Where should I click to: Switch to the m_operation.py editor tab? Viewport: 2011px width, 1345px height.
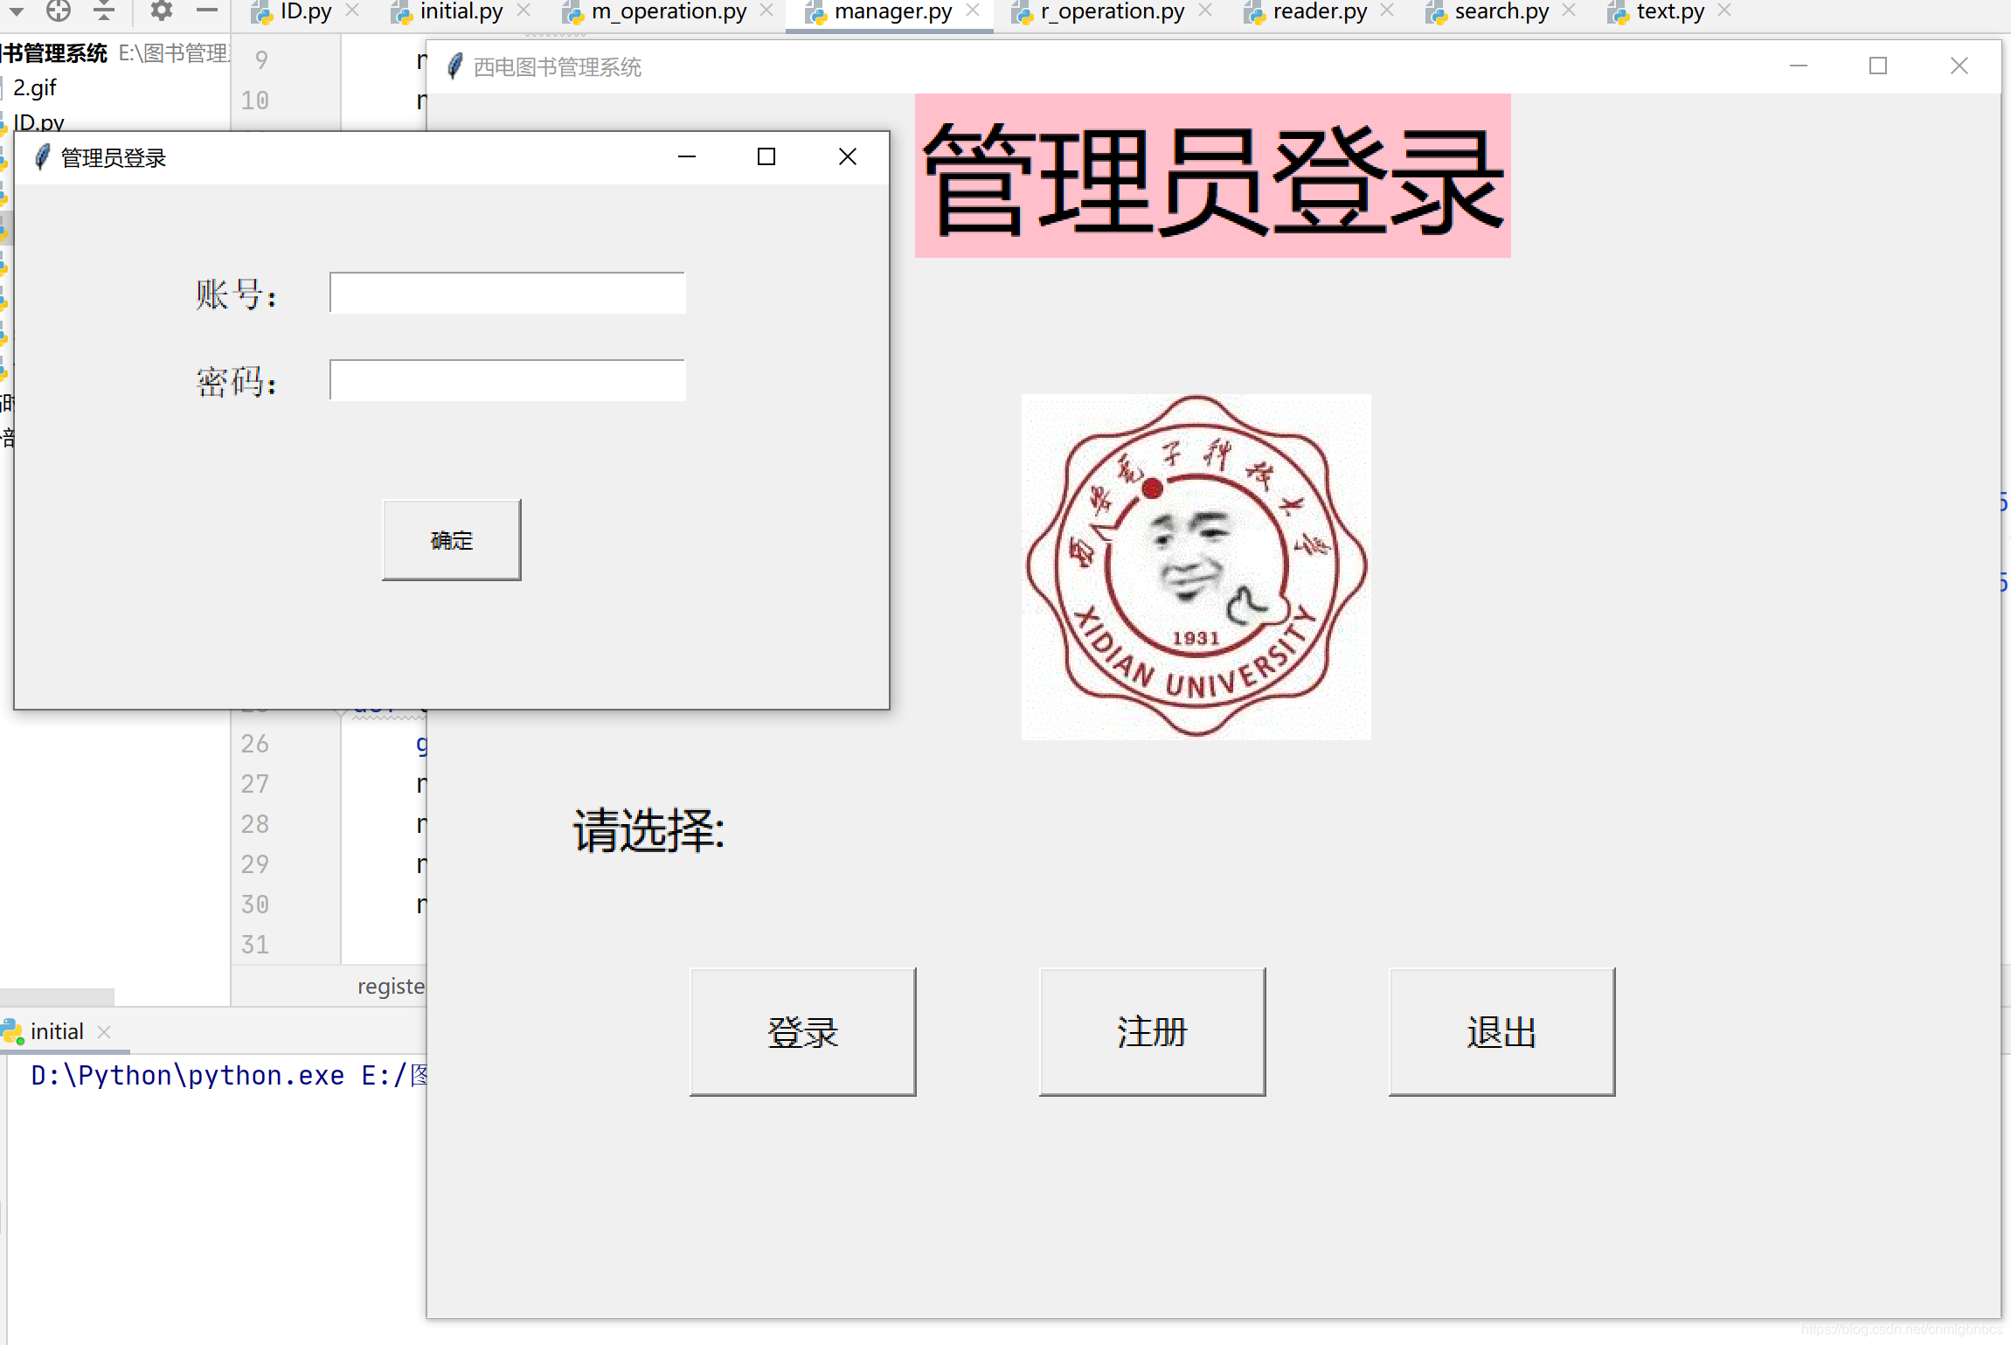(x=669, y=11)
